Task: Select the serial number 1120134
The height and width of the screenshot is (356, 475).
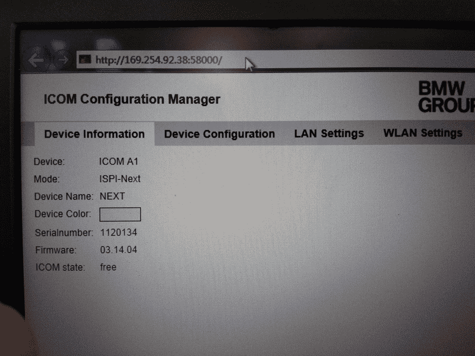Action: click(118, 233)
